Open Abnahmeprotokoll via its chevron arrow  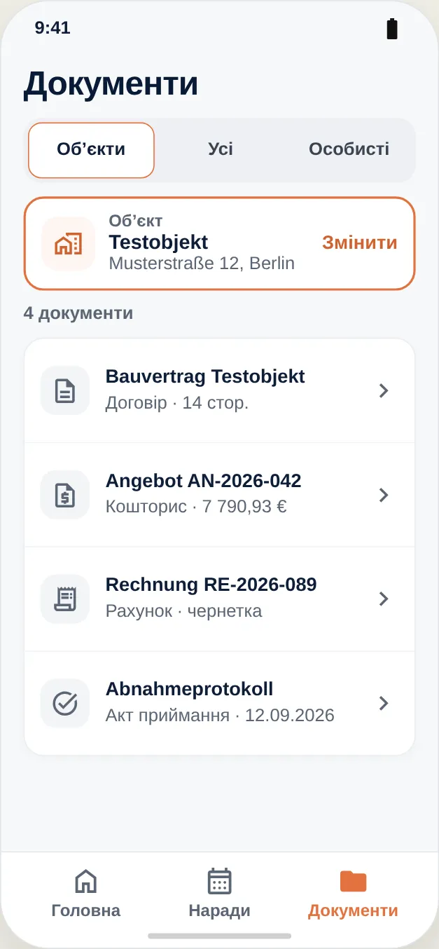pyautogui.click(x=383, y=703)
